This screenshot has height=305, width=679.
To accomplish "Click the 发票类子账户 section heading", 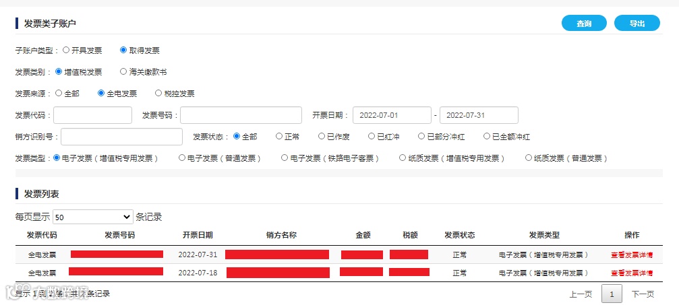I will (x=50, y=24).
